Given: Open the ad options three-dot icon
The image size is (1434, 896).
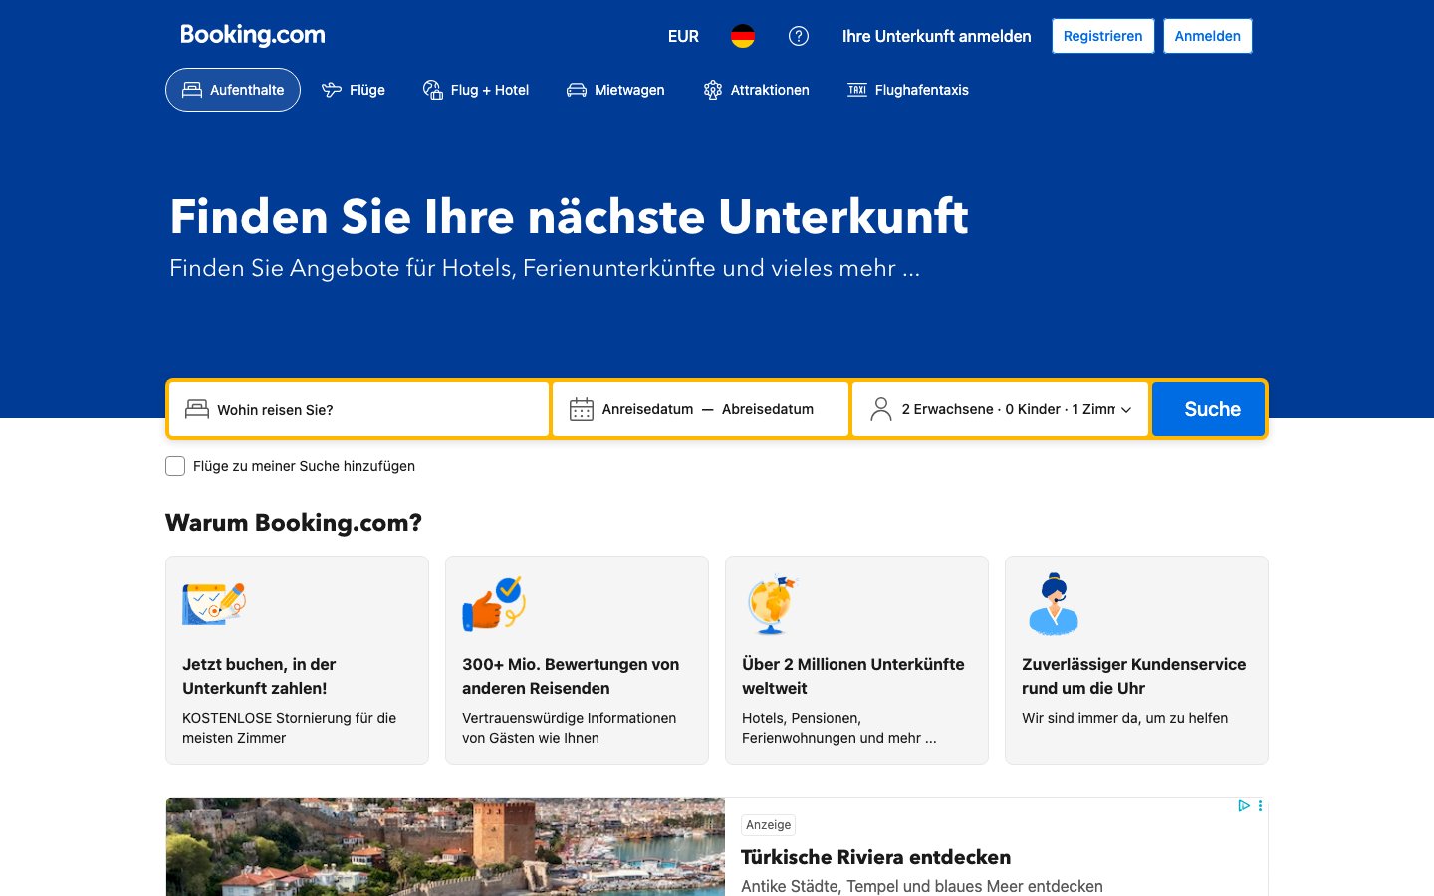Looking at the screenshot, I should click(1260, 806).
